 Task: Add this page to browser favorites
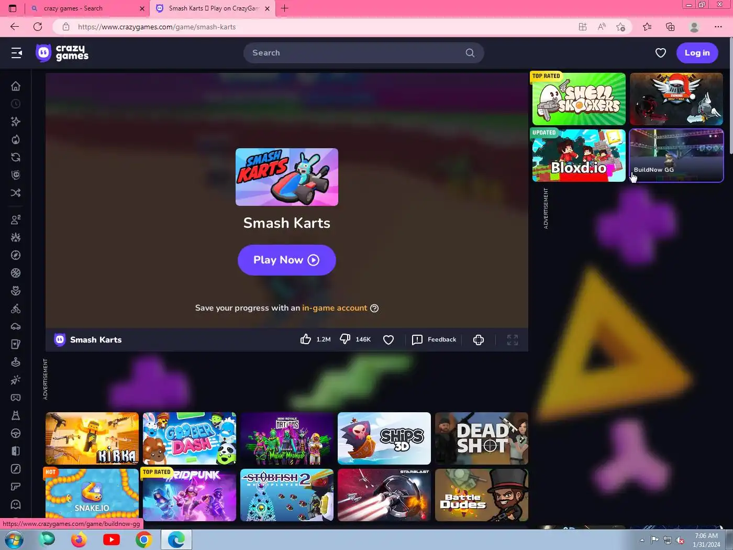621,27
